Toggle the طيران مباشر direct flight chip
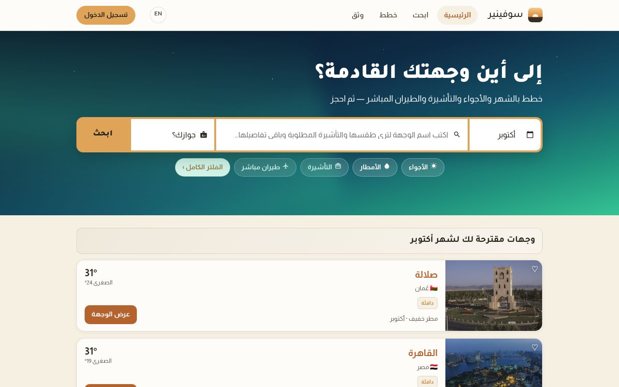This screenshot has width=619, height=387. click(265, 167)
